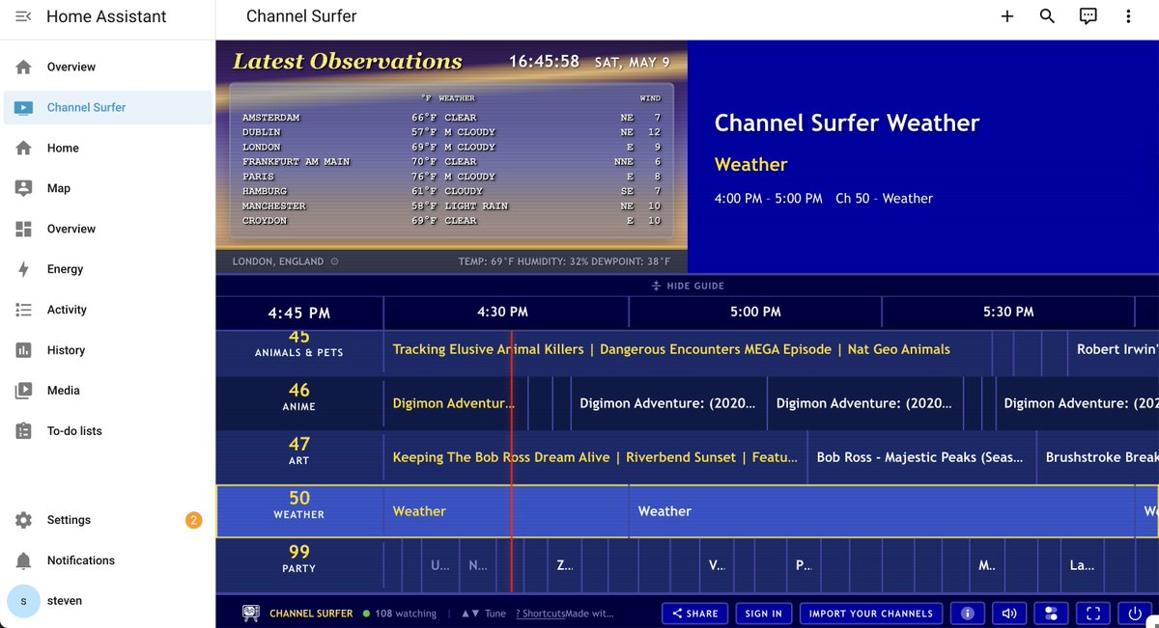Open Settings in the sidebar
1159x628 pixels.
point(107,520)
